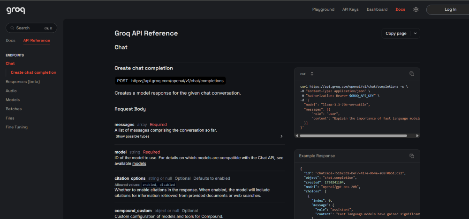Open the Files endpoints section
Image resolution: width=469 pixels, height=219 pixels.
10,118
